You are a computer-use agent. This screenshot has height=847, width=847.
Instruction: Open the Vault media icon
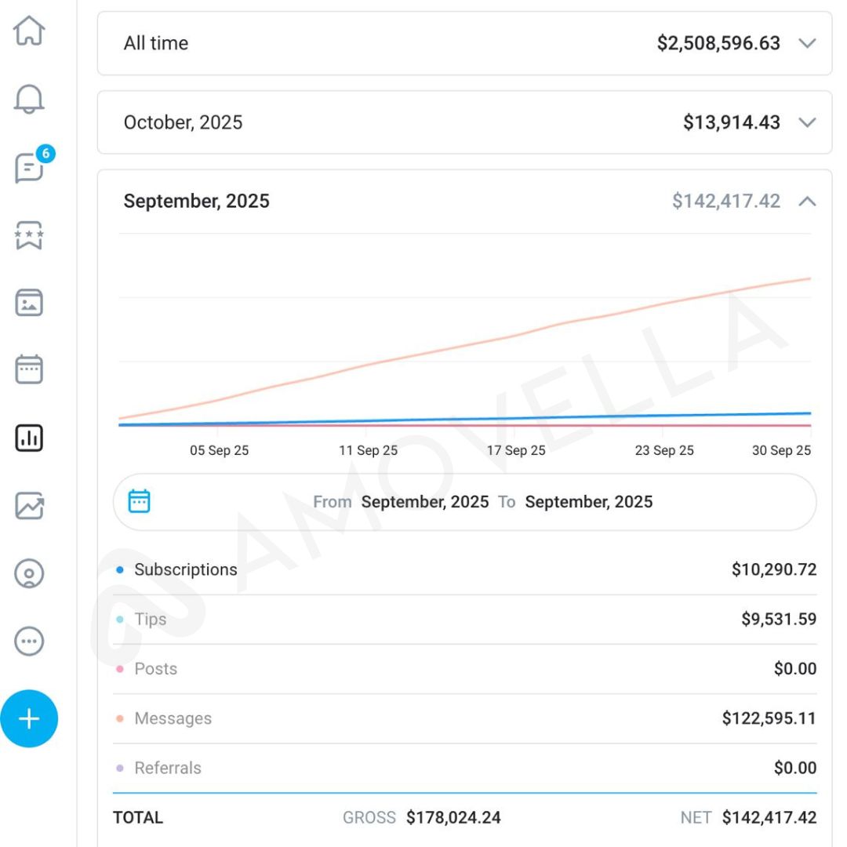29,303
